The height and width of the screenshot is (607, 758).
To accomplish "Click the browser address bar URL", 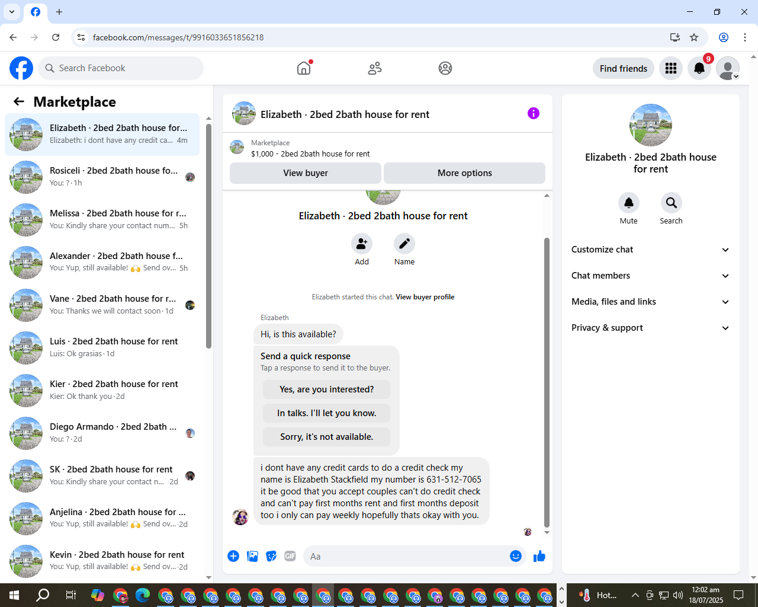I will 178,37.
